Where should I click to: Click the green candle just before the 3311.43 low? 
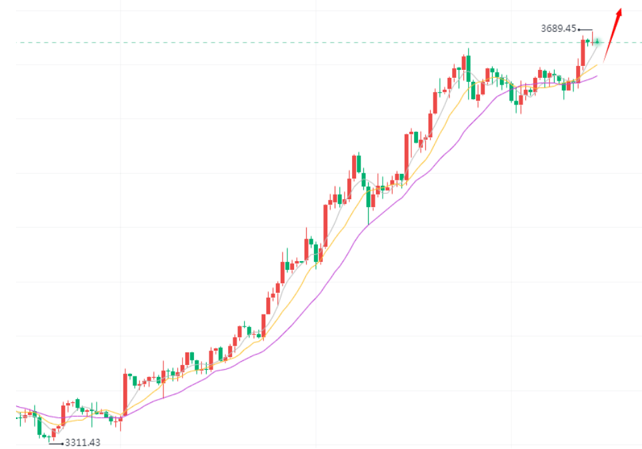[49, 436]
